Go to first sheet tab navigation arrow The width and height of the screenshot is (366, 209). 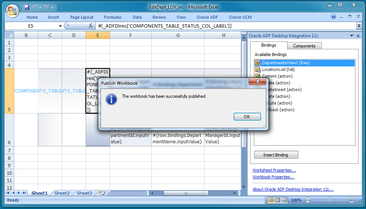pos(8,193)
